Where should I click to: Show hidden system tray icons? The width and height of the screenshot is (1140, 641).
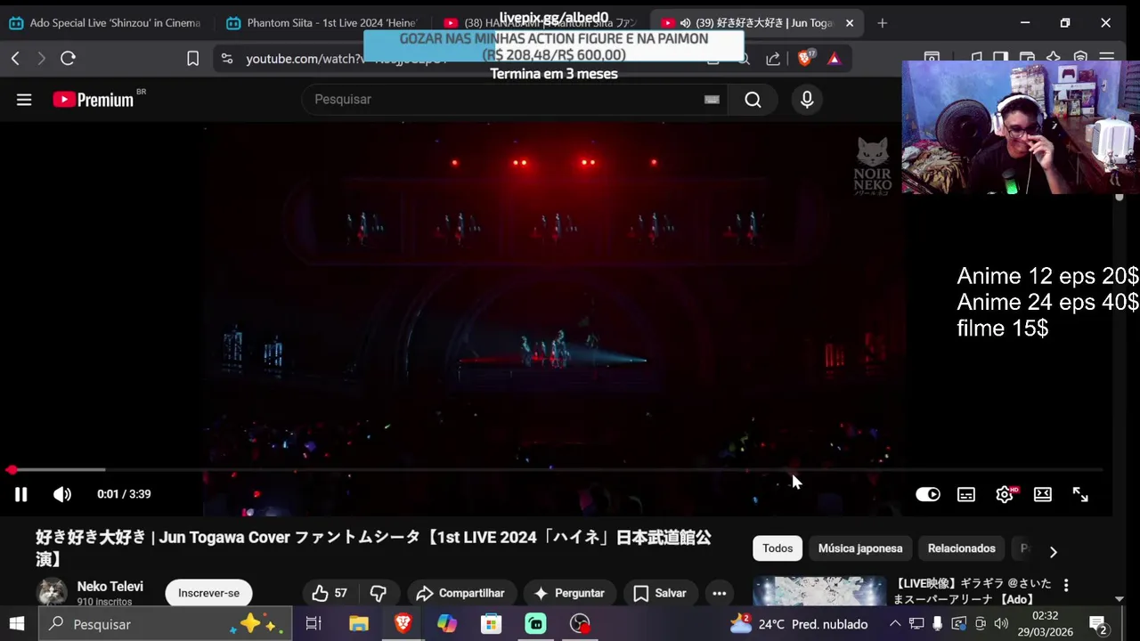point(895,624)
